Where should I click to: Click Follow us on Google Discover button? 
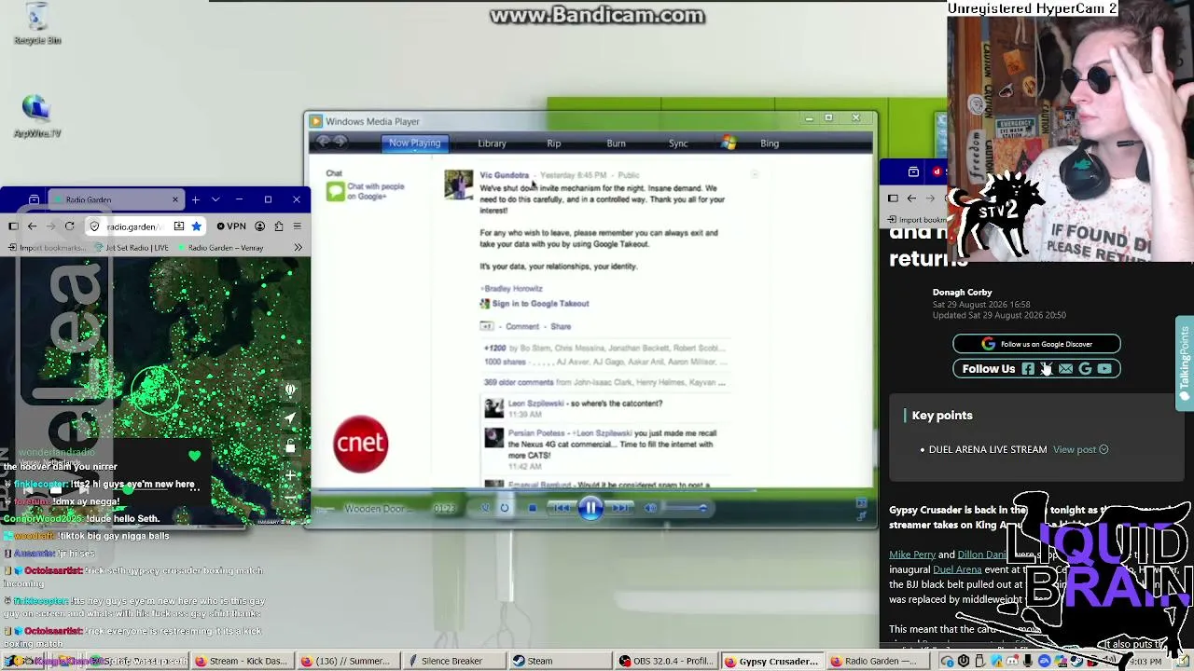coord(1036,344)
